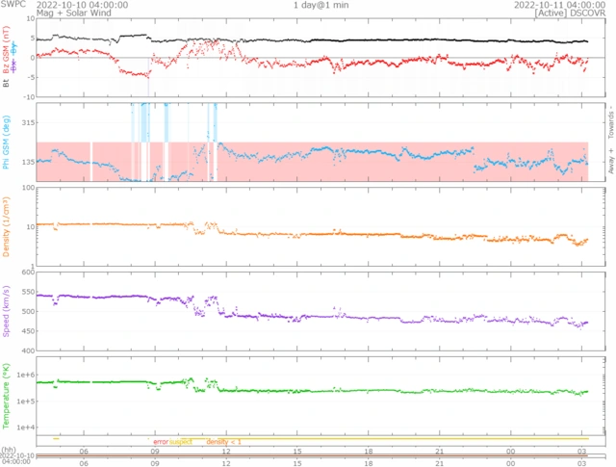Screen dimensions: 616x467
Task: Click the orange 'Density (1/cm³)' axis label
Action: point(5,226)
